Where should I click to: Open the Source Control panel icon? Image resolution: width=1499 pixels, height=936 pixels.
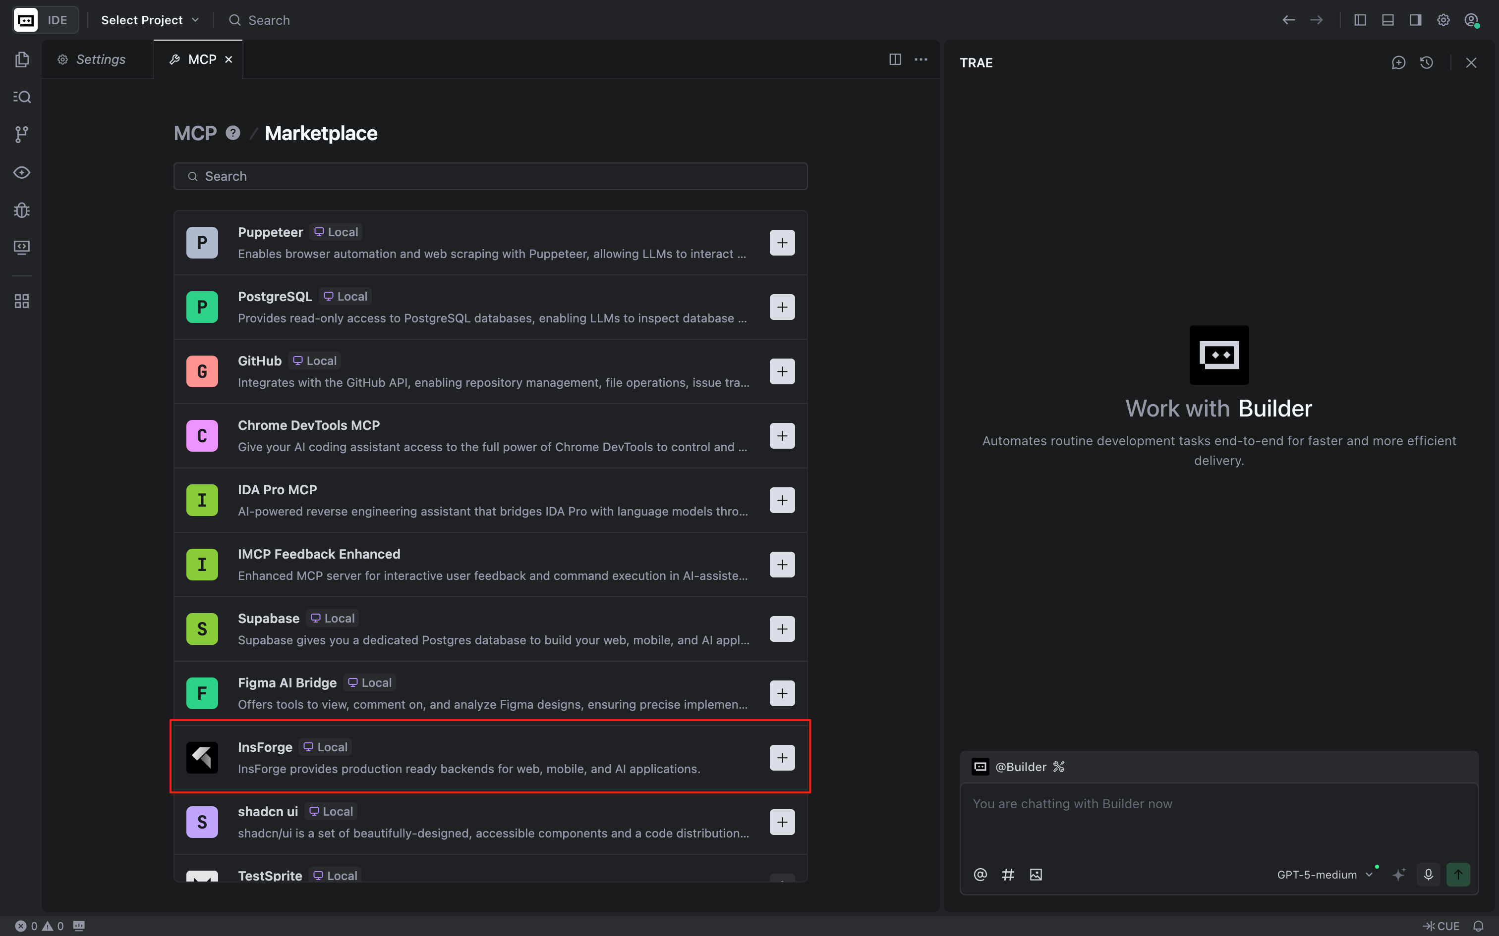(x=22, y=134)
